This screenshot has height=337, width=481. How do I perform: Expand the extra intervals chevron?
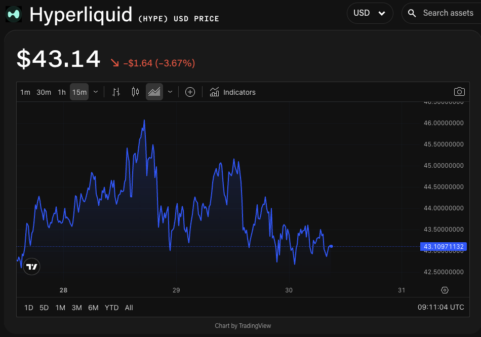point(96,92)
